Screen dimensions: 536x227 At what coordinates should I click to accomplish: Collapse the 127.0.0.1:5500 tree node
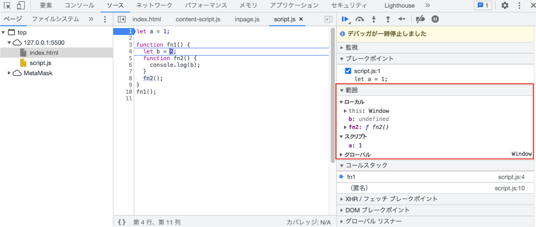[9, 43]
